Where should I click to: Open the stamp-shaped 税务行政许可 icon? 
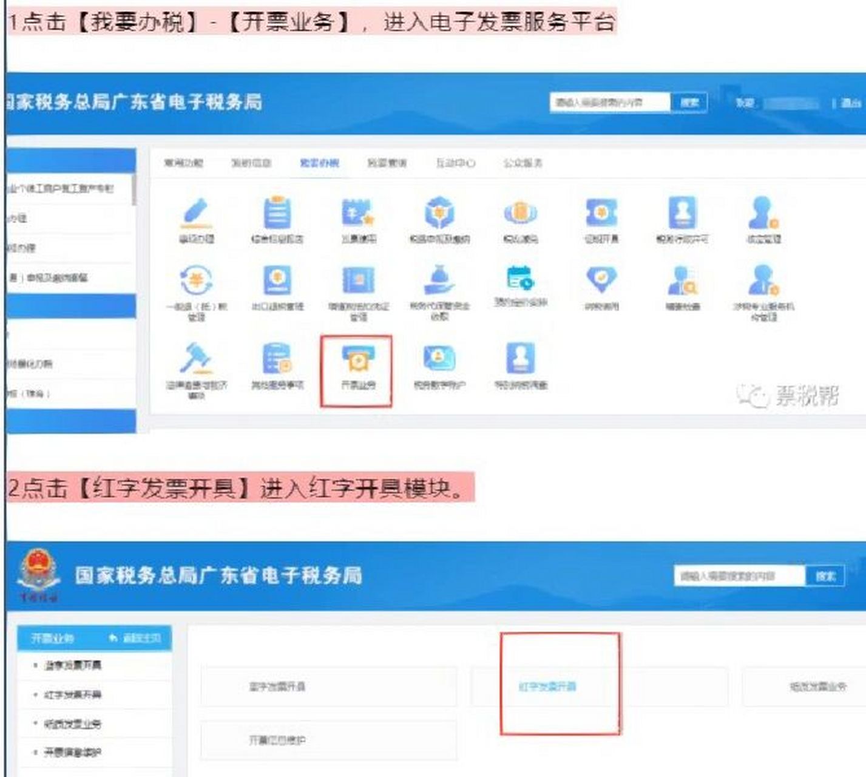[x=683, y=215]
